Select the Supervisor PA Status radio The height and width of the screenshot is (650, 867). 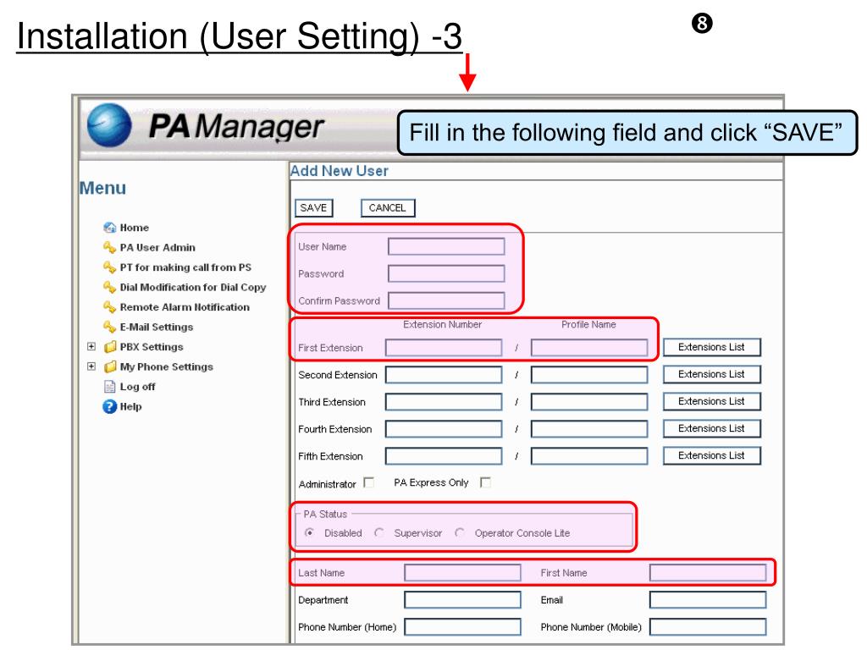pyautogui.click(x=379, y=533)
